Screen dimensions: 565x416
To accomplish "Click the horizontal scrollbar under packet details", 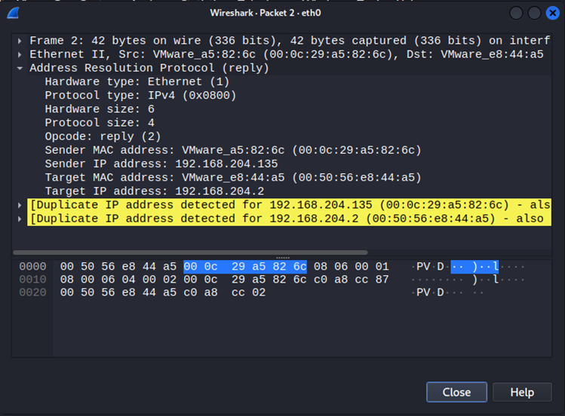I will (x=190, y=252).
